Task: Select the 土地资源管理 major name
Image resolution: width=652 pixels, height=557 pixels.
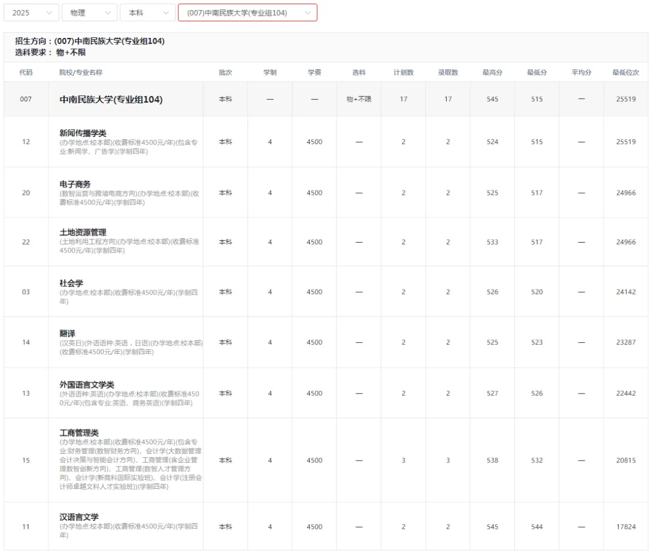Action: pyautogui.click(x=83, y=232)
